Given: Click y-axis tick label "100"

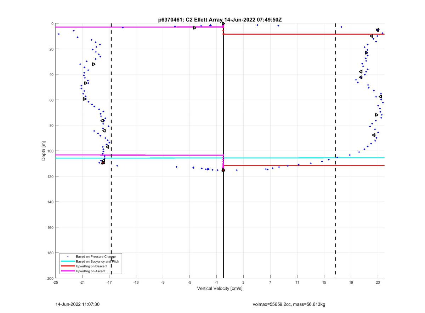Looking at the screenshot, I should (50, 151).
